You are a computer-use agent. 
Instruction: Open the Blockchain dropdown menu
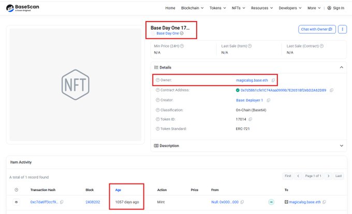(x=192, y=8)
